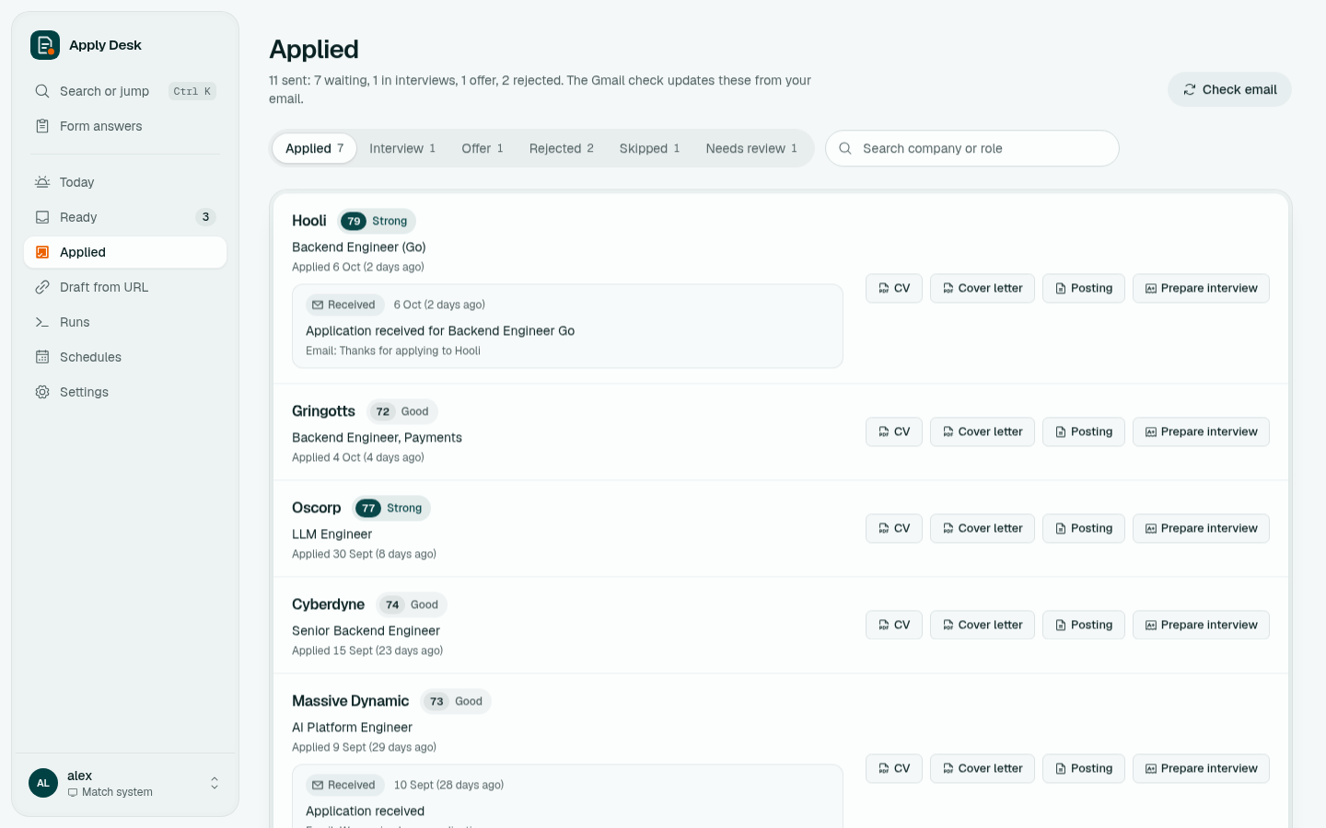Switch to the Offer tab
The image size is (1326, 828).
coord(483,148)
